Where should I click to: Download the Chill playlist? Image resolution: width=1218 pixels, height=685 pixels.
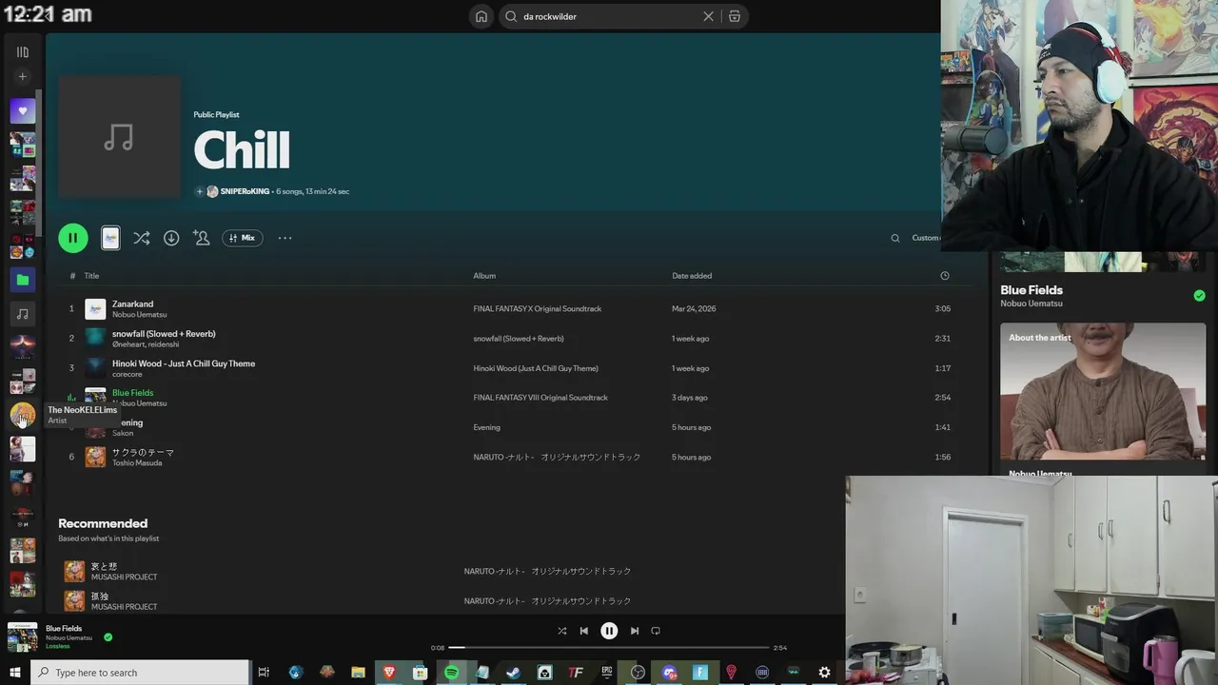click(171, 238)
